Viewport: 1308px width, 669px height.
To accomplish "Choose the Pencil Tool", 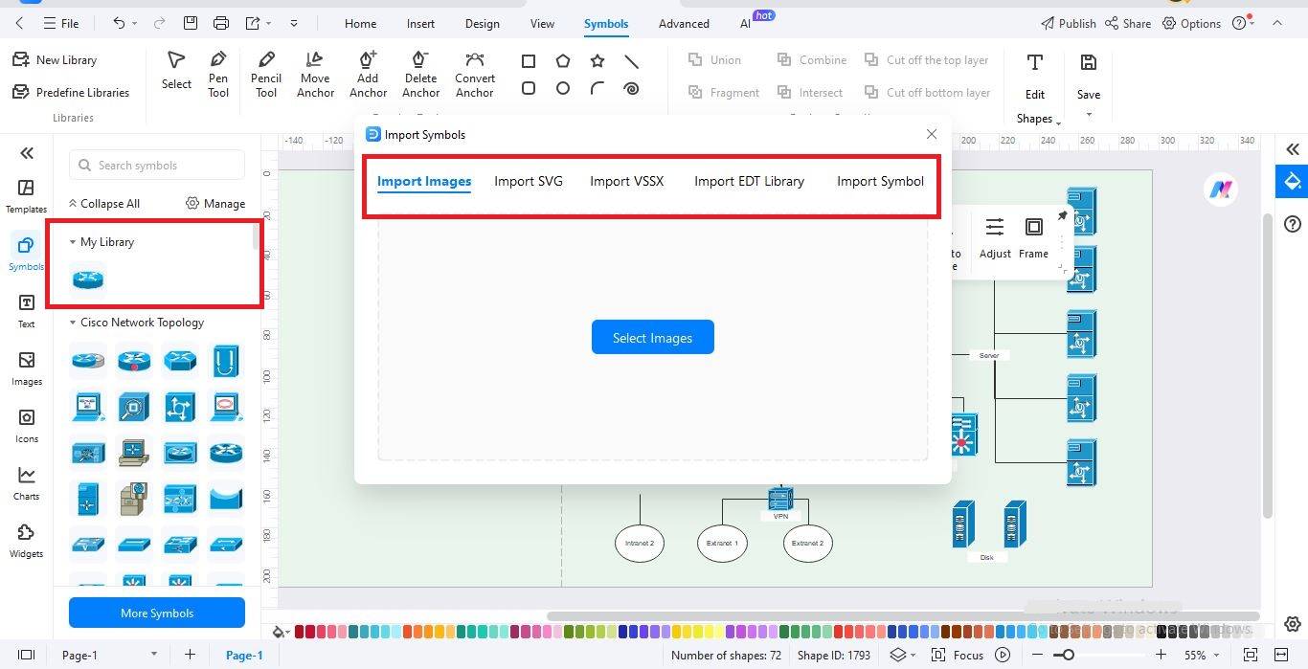I will (266, 75).
